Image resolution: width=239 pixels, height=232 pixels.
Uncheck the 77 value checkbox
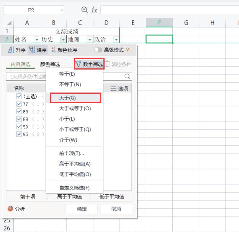[x=19, y=104]
